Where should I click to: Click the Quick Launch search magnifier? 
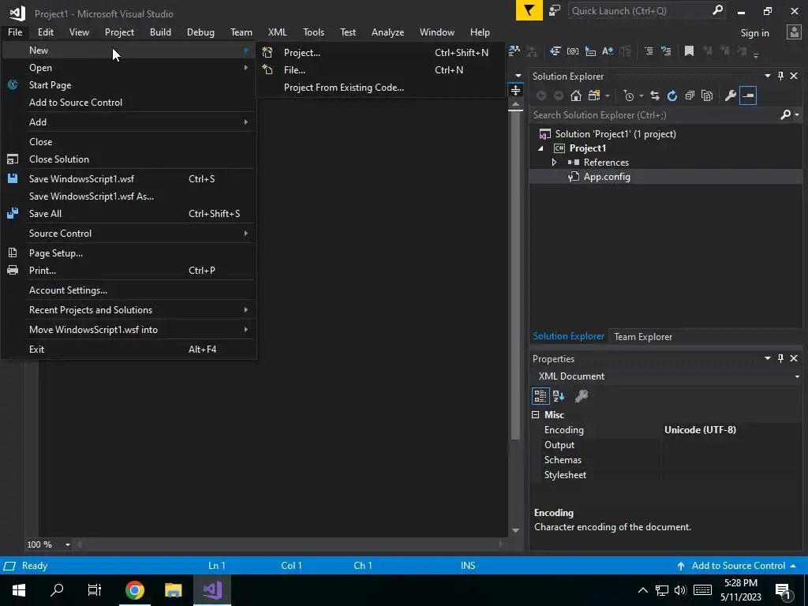(x=717, y=10)
